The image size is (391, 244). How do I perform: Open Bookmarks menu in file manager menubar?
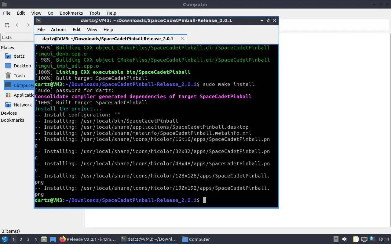(71, 13)
